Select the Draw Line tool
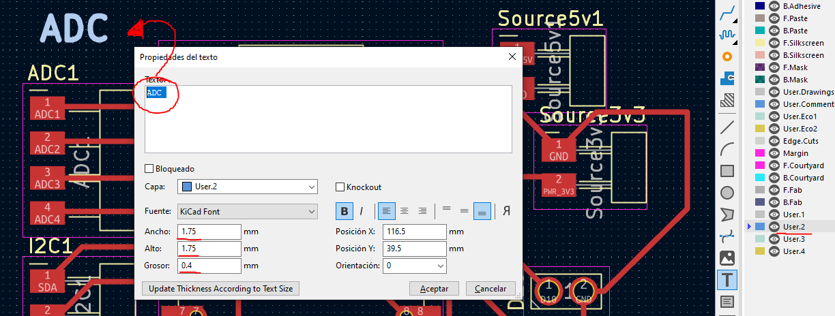Image resolution: width=835 pixels, height=316 pixels. pyautogui.click(x=727, y=126)
